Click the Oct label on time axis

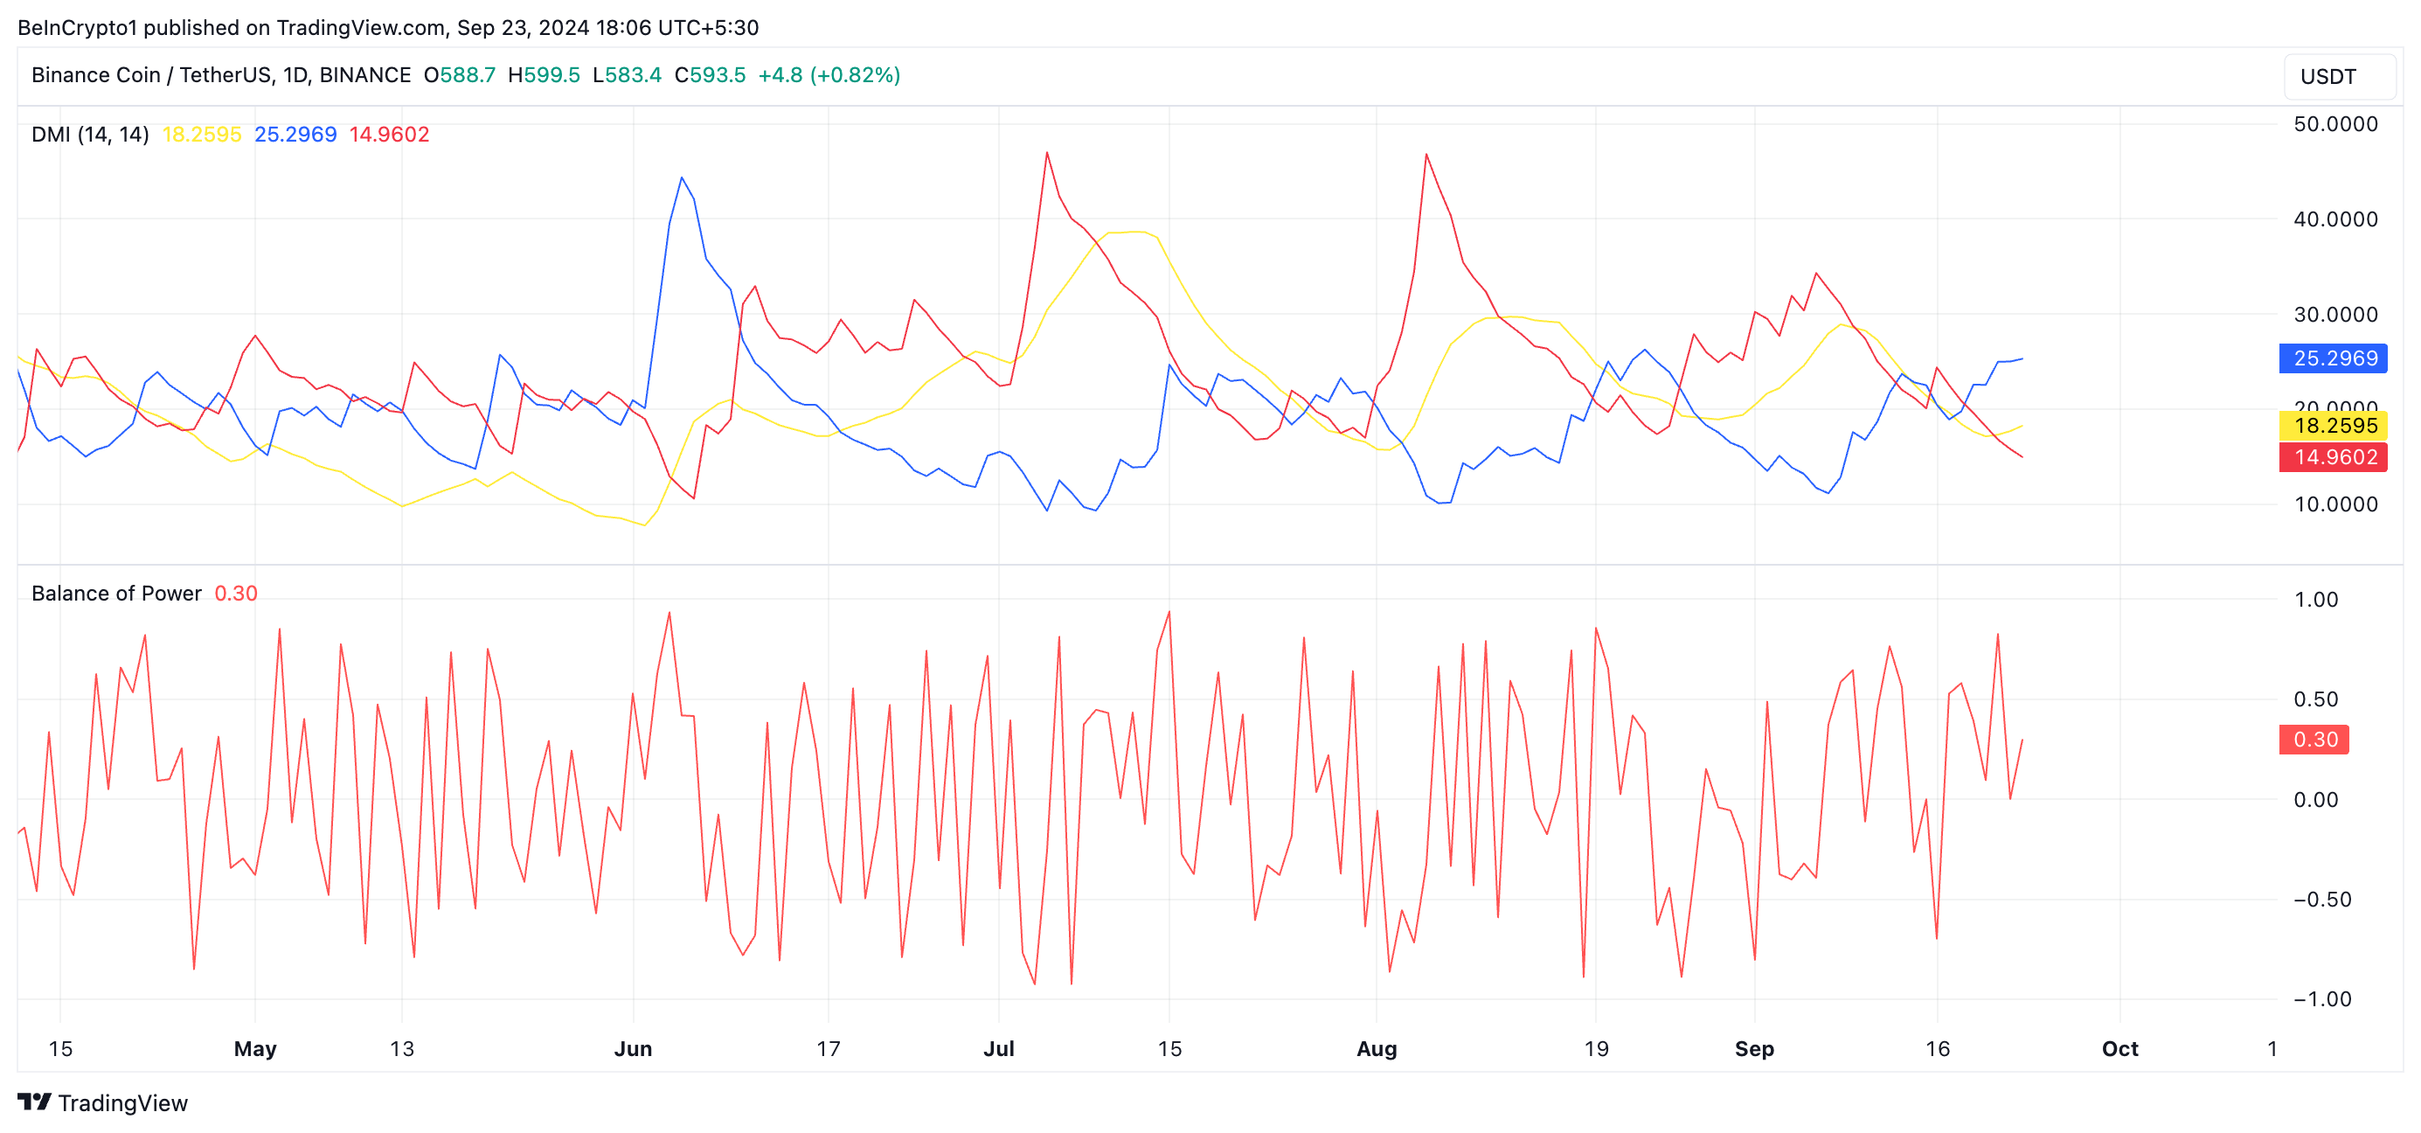(2119, 1048)
